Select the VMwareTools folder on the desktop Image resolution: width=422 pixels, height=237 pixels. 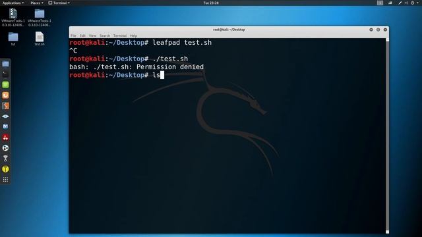pos(40,18)
